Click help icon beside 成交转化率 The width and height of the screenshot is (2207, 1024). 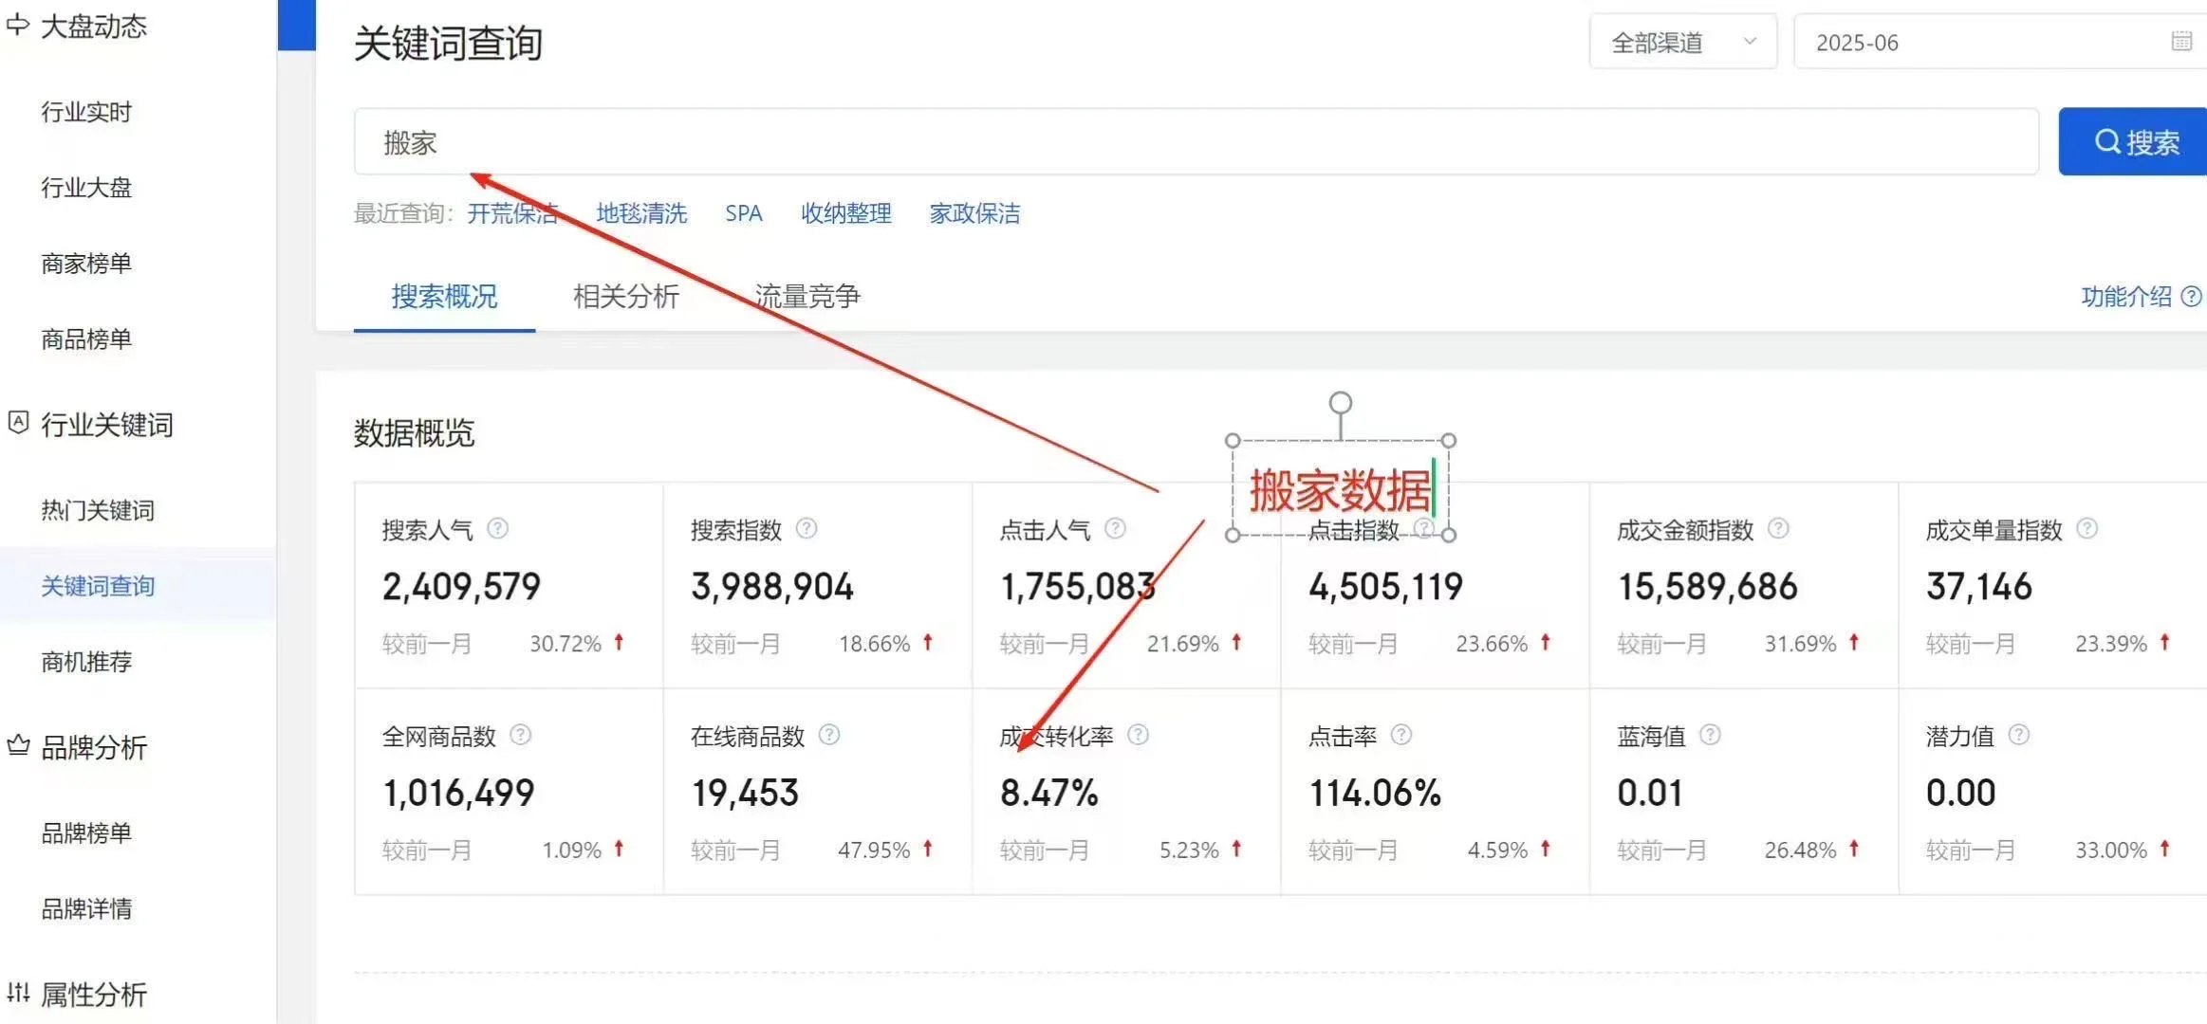1138,735
